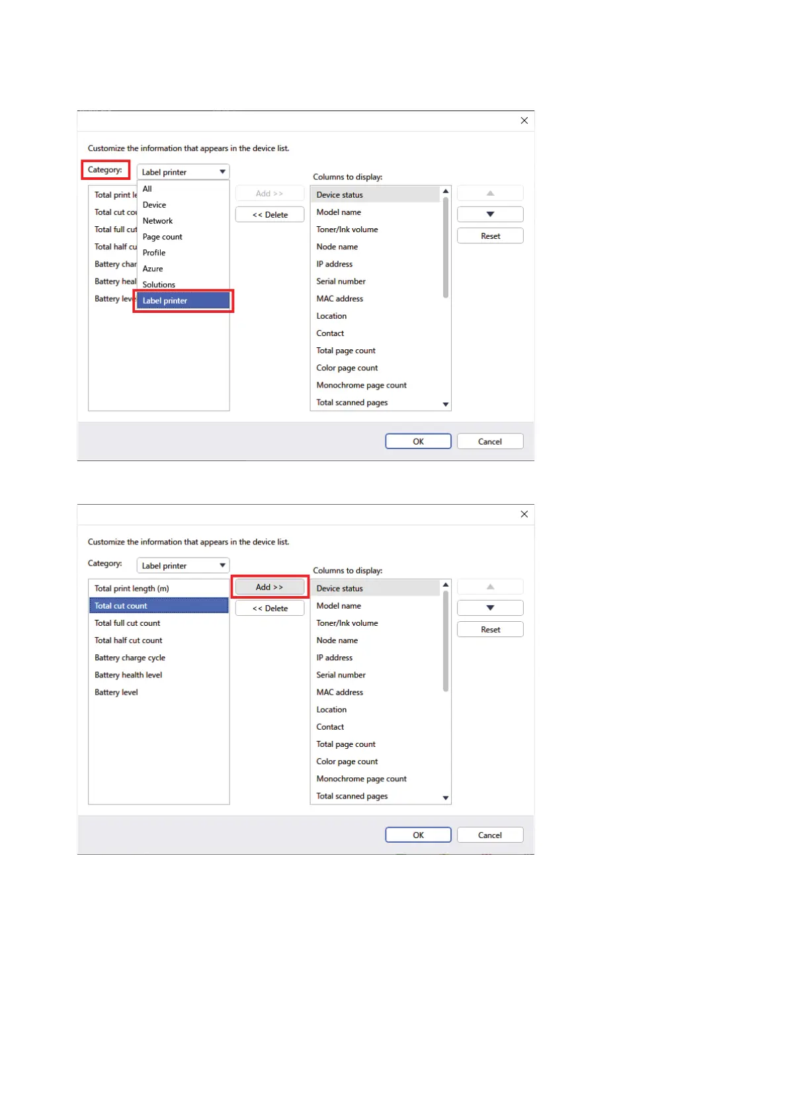Choose Device in the open Category list

(x=183, y=205)
